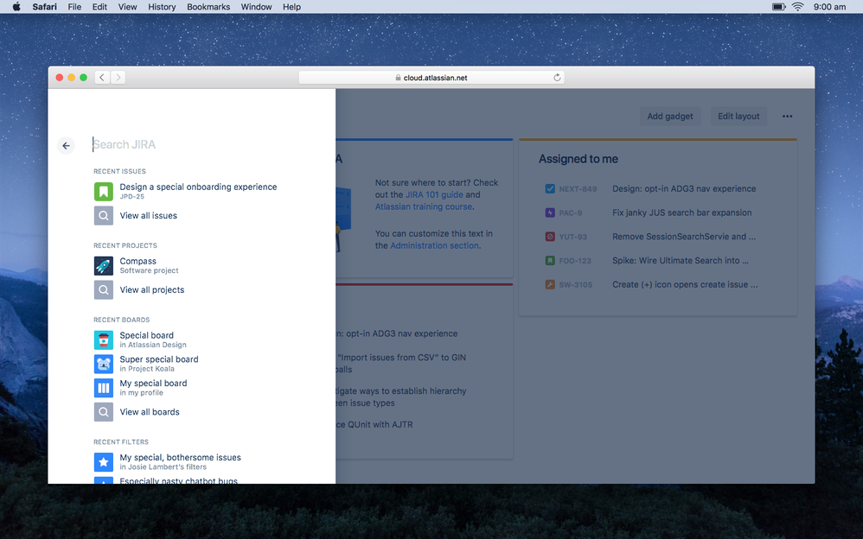Open the File menu
The image size is (863, 539).
click(x=74, y=7)
